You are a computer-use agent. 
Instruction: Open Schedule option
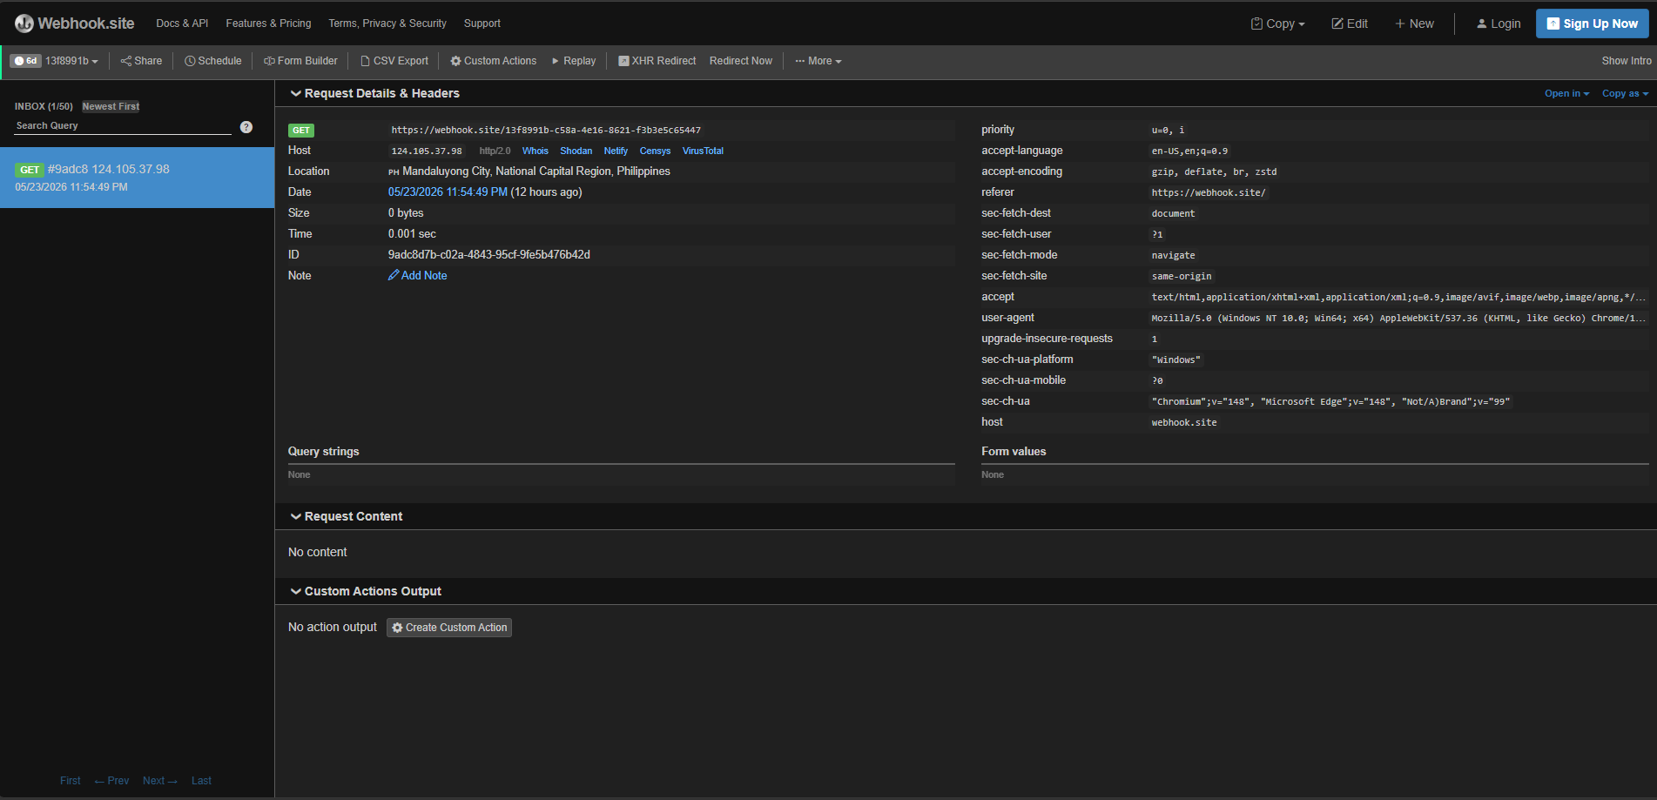pyautogui.click(x=212, y=61)
